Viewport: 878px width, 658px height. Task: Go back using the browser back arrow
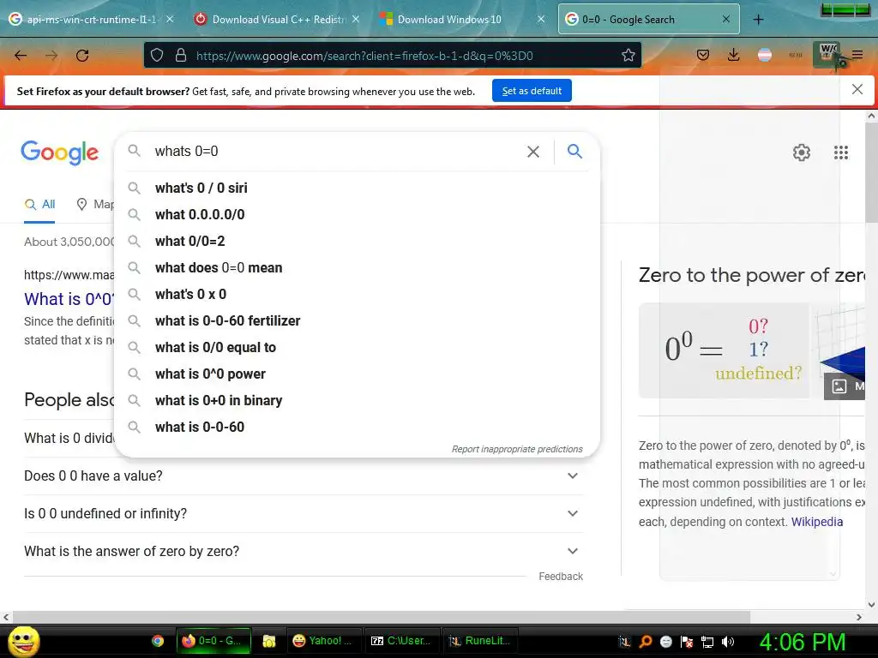[x=21, y=56]
